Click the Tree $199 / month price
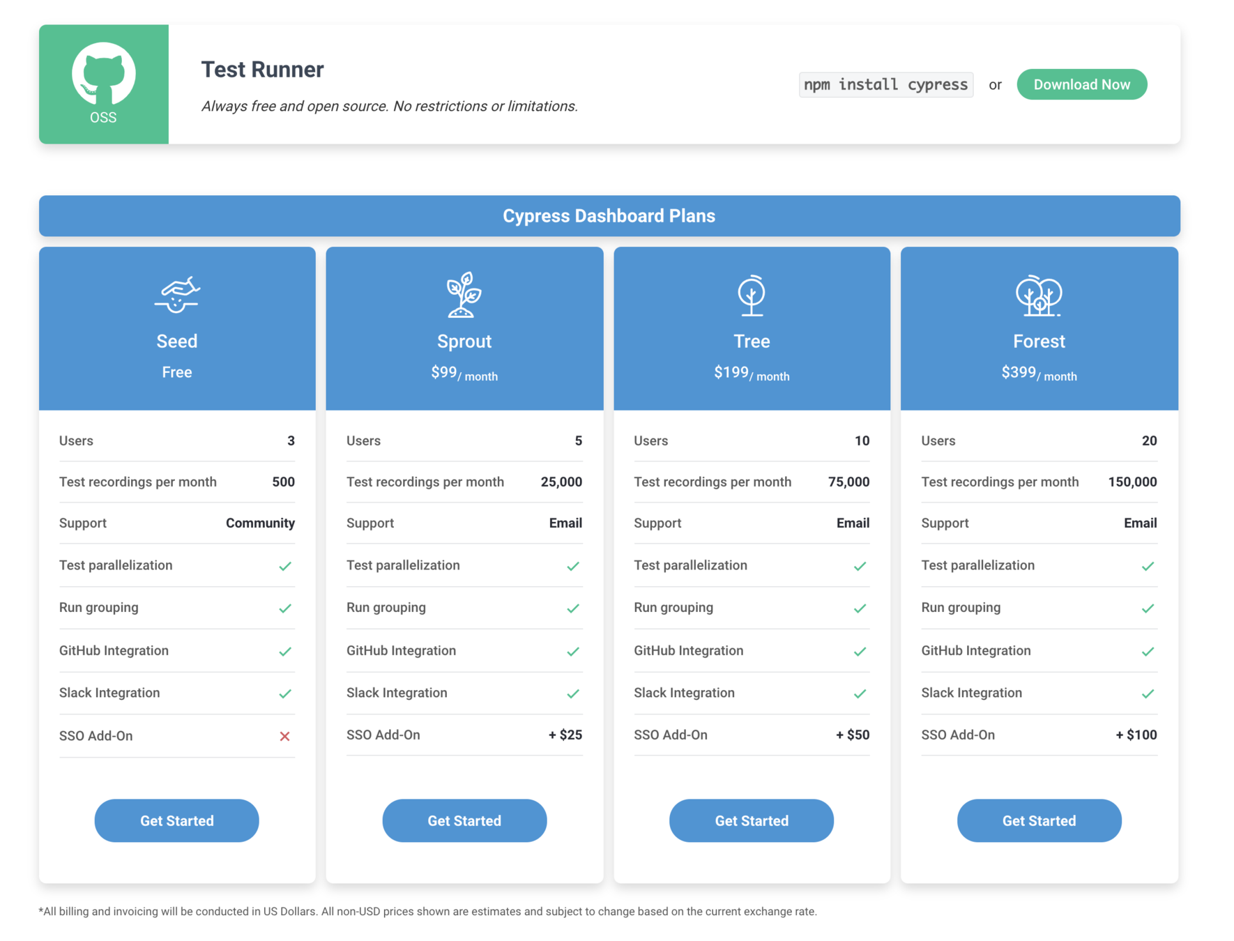This screenshot has width=1234, height=941. coord(752,374)
